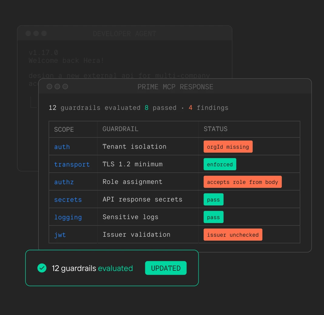Select the authz scope link
This screenshot has width=324, height=315.
[64, 182]
